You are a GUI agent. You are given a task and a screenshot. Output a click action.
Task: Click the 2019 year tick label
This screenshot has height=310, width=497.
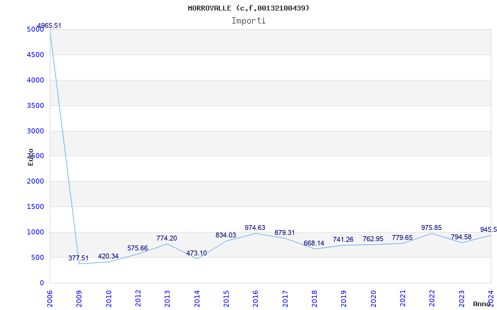tap(344, 299)
